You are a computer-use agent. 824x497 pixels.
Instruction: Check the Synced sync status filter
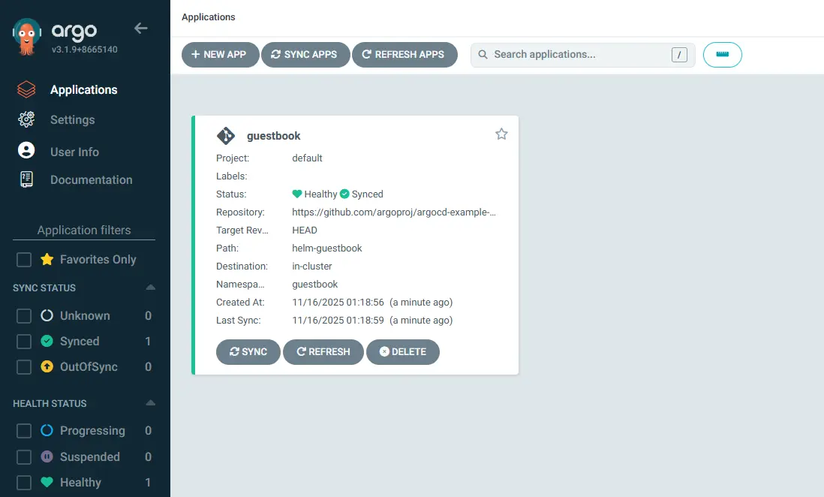click(24, 342)
